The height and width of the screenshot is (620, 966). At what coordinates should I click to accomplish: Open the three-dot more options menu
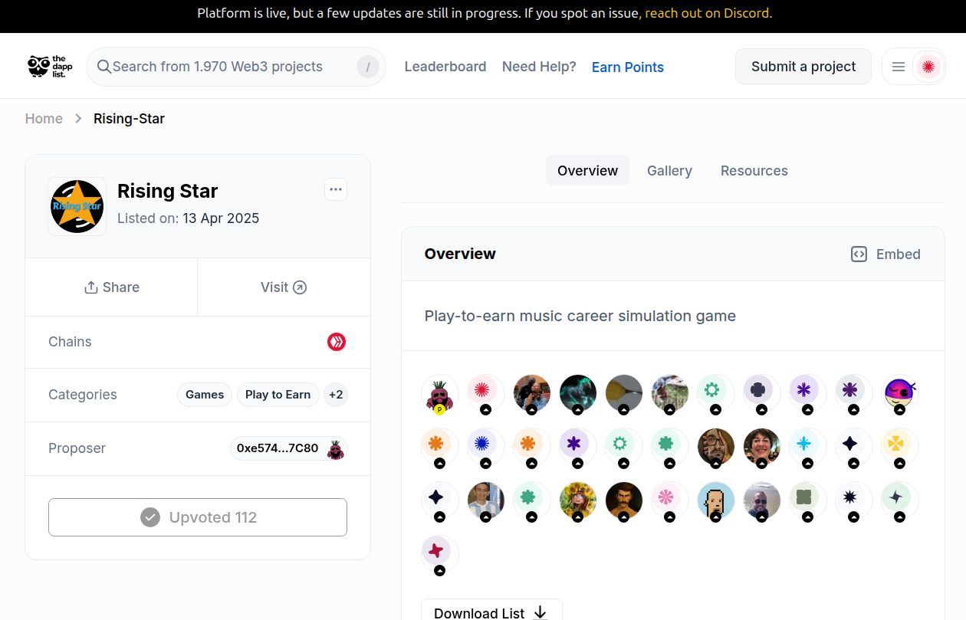pyautogui.click(x=336, y=189)
